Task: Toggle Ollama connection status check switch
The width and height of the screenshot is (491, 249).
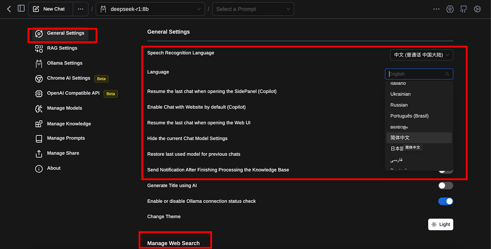Action: [x=445, y=201]
